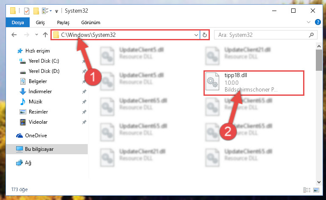Toggle the pin next to Videolar
This screenshot has width=326, height=200.
pos(84,122)
